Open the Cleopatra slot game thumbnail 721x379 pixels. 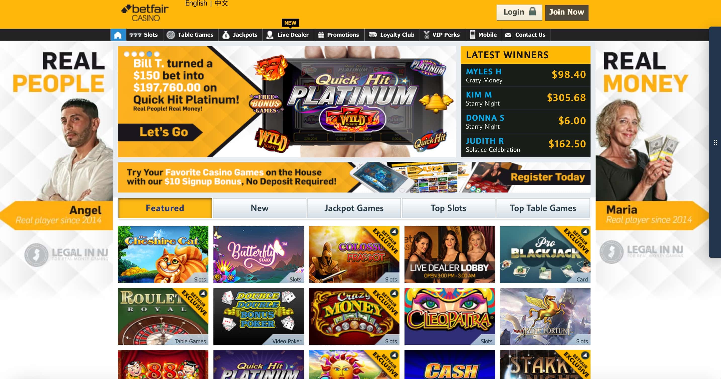tap(449, 316)
